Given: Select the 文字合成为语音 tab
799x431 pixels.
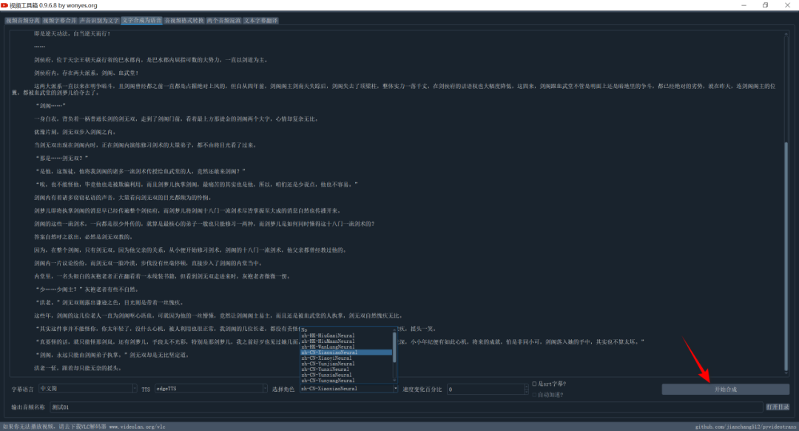Looking at the screenshot, I should (141, 21).
